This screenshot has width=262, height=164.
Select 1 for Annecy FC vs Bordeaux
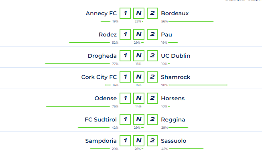tap(125, 13)
